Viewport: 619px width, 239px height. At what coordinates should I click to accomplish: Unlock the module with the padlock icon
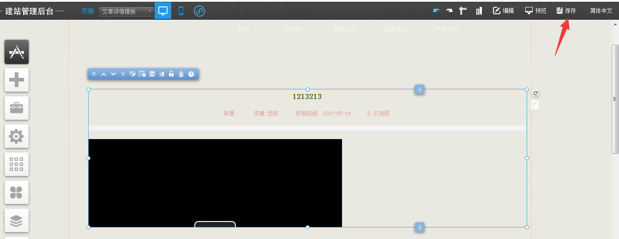pyautogui.click(x=171, y=74)
